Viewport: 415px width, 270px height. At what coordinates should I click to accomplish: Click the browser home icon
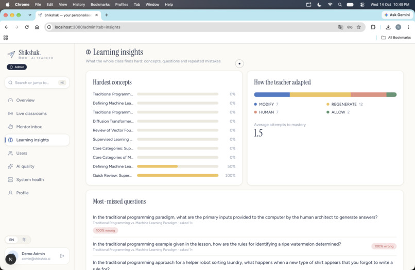point(37,27)
